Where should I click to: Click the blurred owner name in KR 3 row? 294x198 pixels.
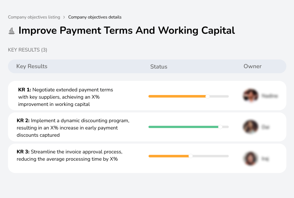click(265, 159)
